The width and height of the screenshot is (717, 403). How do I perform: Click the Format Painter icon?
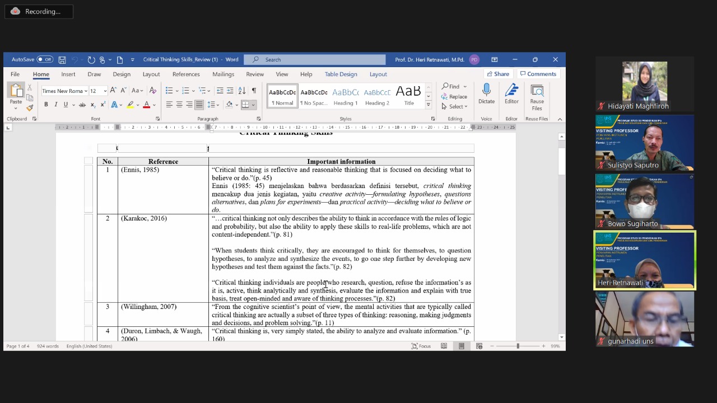coord(30,108)
